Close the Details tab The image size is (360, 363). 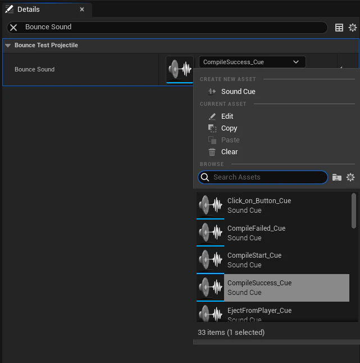click(x=82, y=10)
